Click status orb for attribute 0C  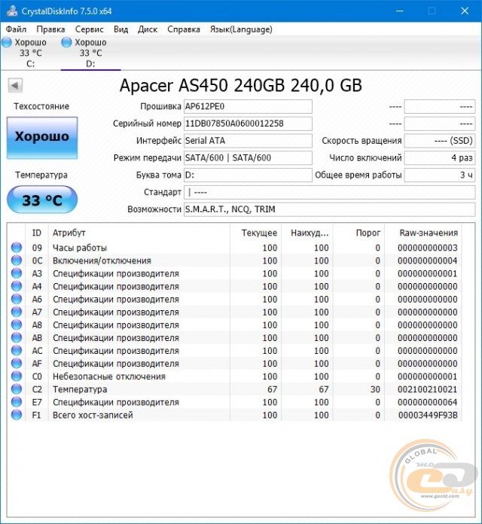point(17,260)
